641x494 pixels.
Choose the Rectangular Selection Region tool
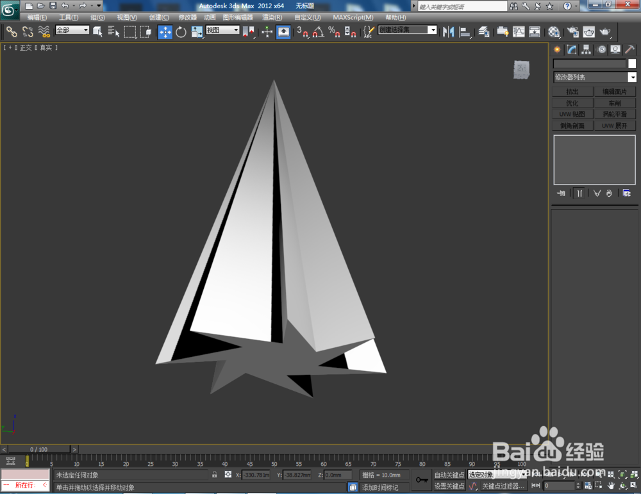129,31
